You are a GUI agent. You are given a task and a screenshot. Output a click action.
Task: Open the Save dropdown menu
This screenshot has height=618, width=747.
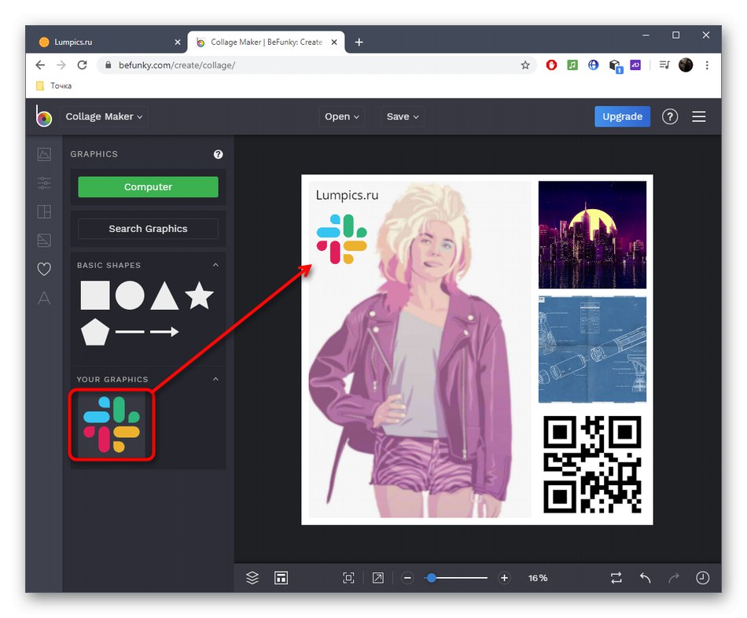coord(402,116)
